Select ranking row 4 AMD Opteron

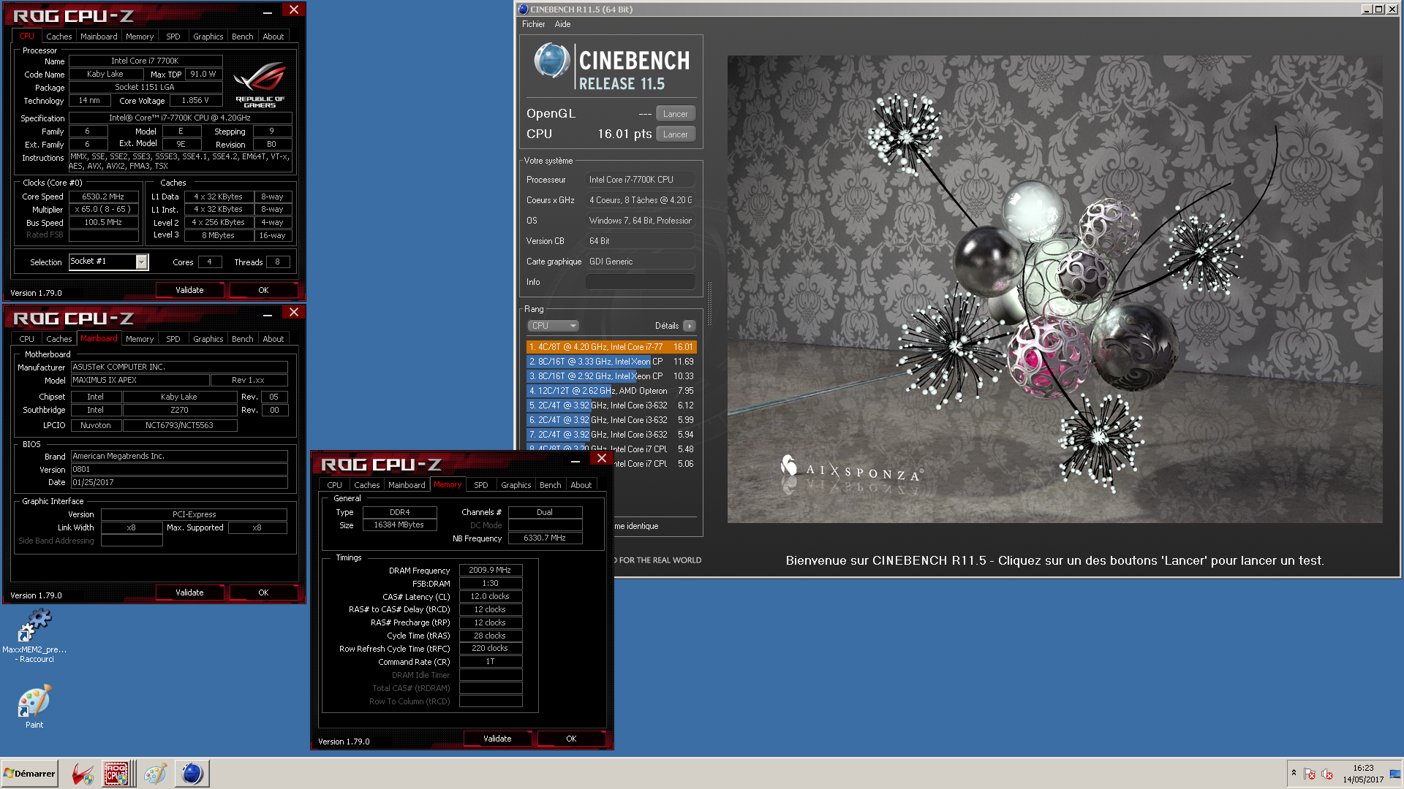click(x=611, y=391)
